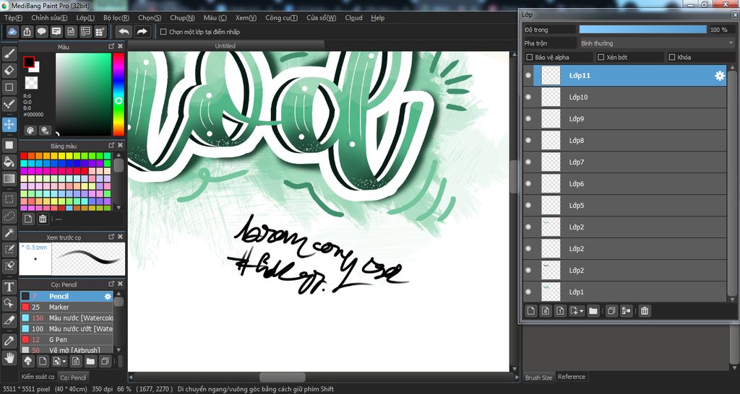Image resolution: width=740 pixels, height=394 pixels.
Task: Select the Hand pan tool
Action: point(9,357)
